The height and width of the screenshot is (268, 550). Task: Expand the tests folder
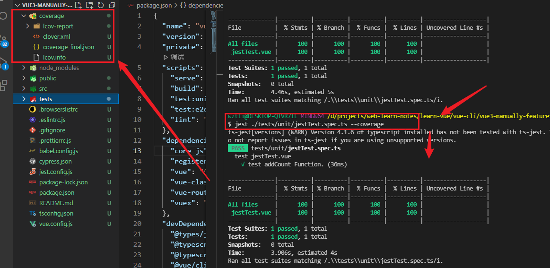point(24,99)
